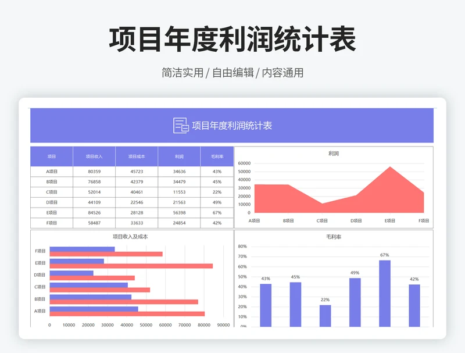Screen dimensions: 465x353
Task: Select margin cell 43% in table
Action: [x=217, y=172]
